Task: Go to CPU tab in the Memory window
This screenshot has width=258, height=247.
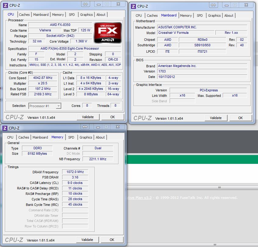Action: coord(10,137)
